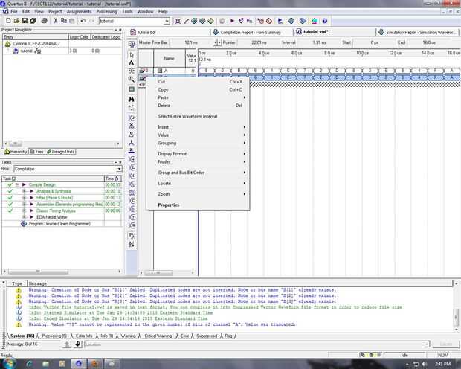Viewport: 461px width, 369px height.
Task: Apply High Impedance (Z) value icon
Action: (132, 151)
